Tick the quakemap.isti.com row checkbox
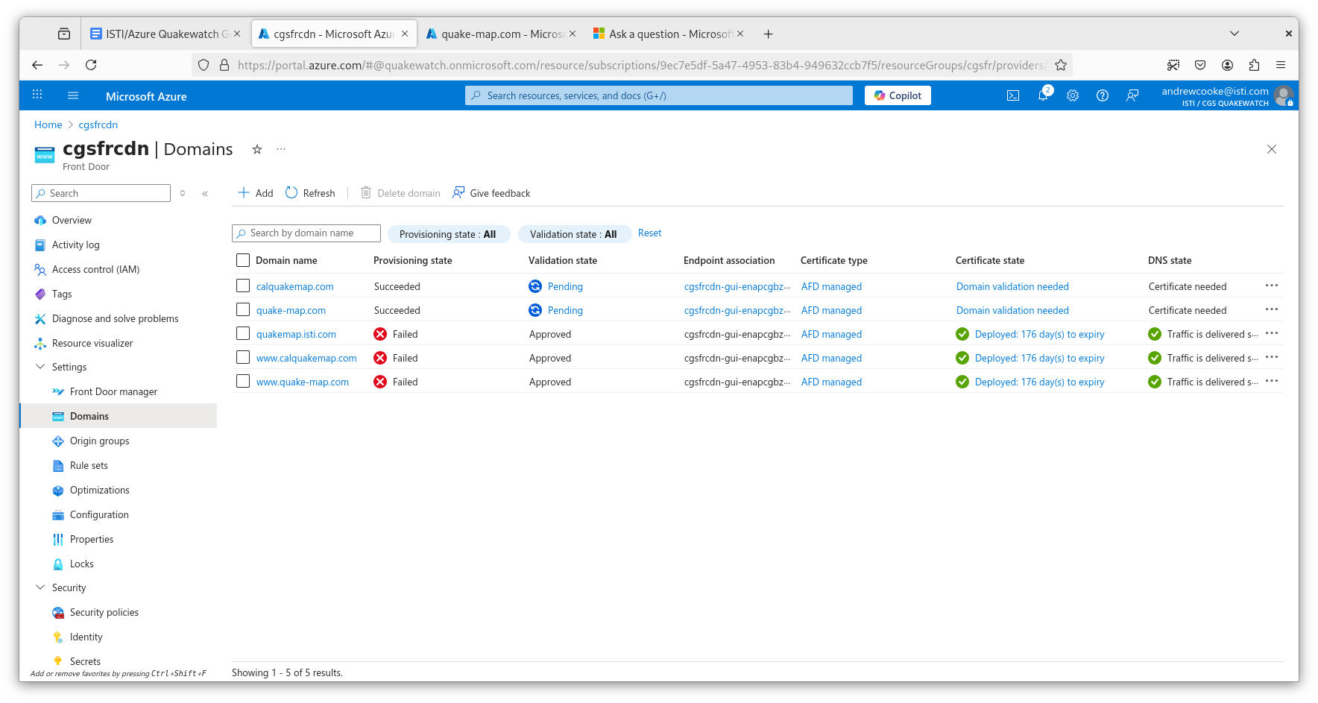 pyautogui.click(x=242, y=333)
